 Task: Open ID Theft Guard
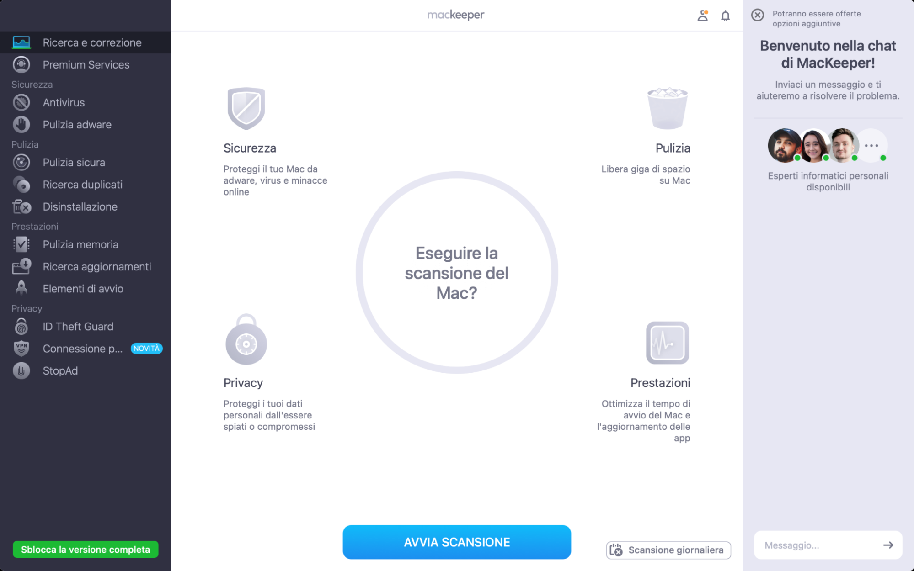coord(78,326)
